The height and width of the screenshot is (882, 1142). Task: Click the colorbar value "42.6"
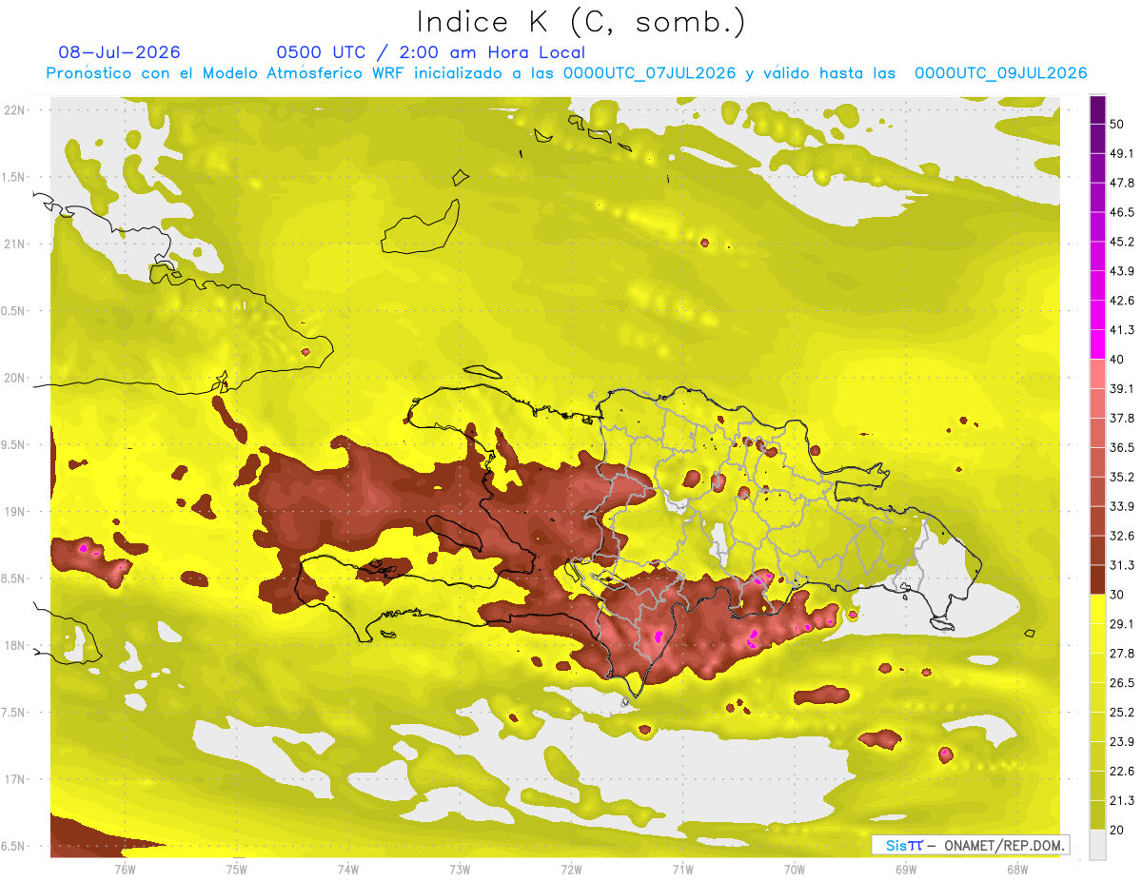click(1122, 301)
